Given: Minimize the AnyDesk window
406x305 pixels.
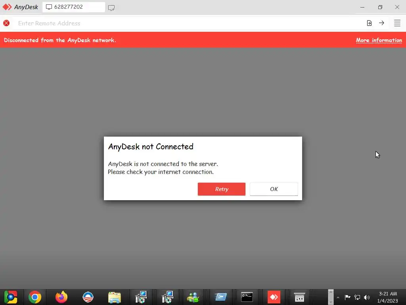Looking at the screenshot, I should pos(362,7).
